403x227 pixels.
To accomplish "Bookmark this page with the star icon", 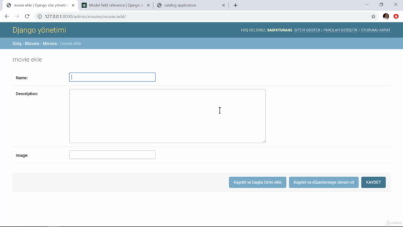I will coord(373,16).
